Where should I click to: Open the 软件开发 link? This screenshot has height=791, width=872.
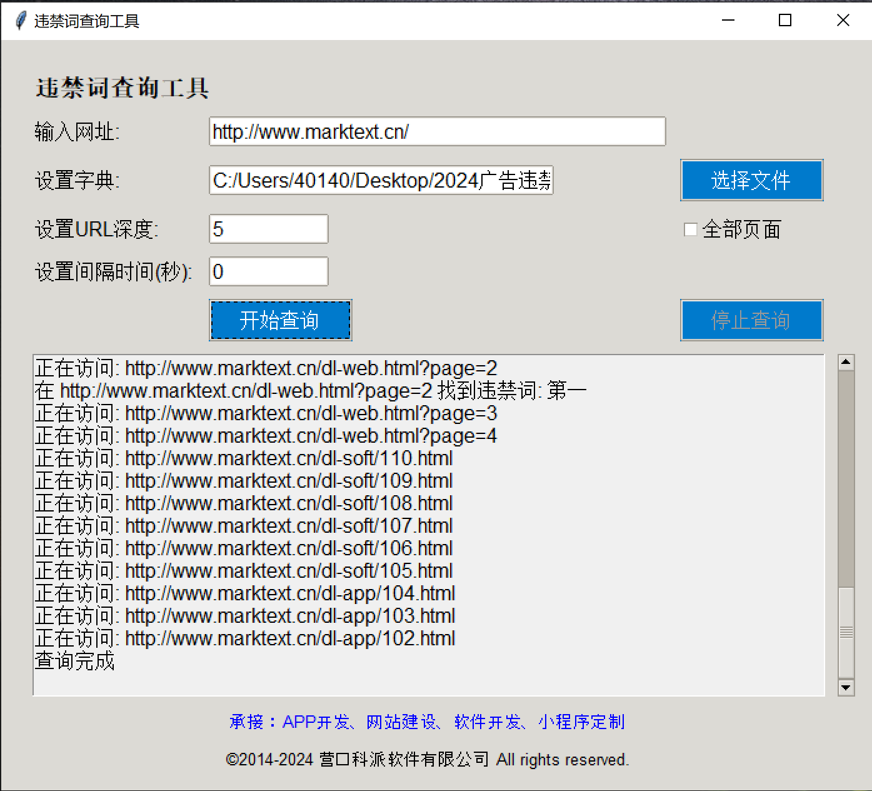(488, 722)
